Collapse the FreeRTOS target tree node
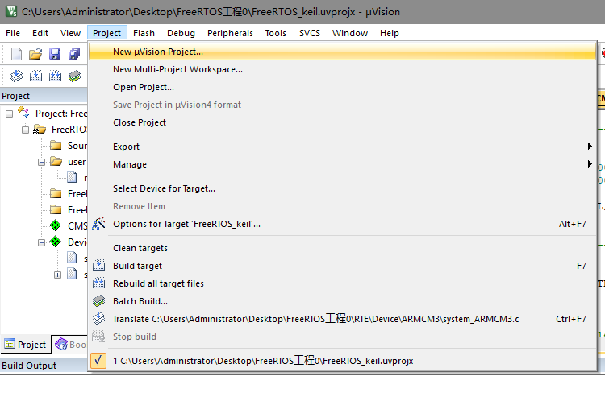Screen dimensions: 605x393 (x=25, y=130)
